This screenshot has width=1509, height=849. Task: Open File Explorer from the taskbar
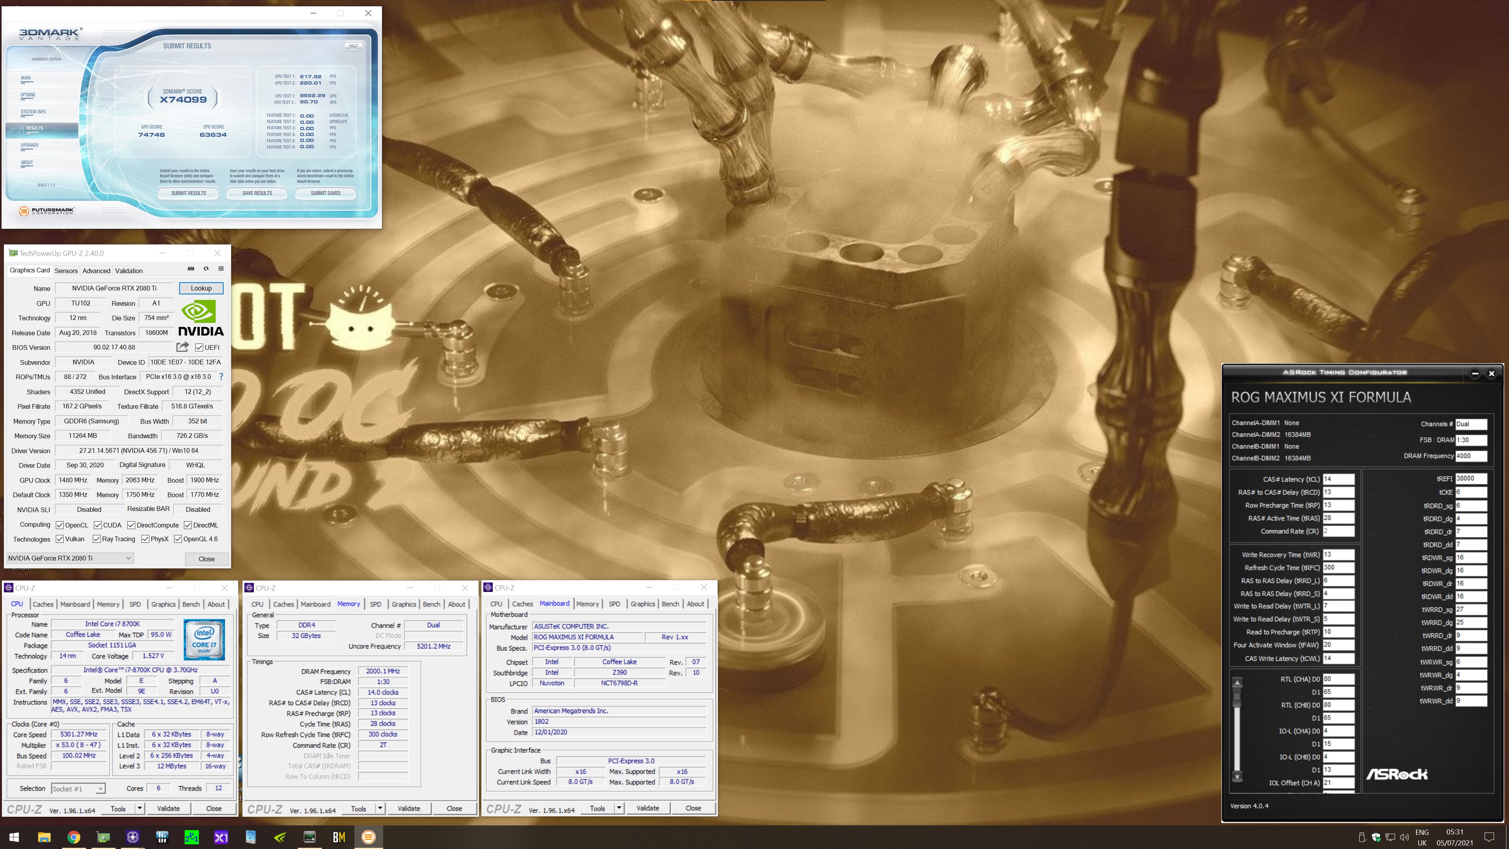pos(44,837)
